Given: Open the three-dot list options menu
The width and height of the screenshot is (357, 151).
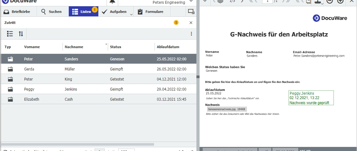Looking at the screenshot, I should pyautogui.click(x=191, y=34).
